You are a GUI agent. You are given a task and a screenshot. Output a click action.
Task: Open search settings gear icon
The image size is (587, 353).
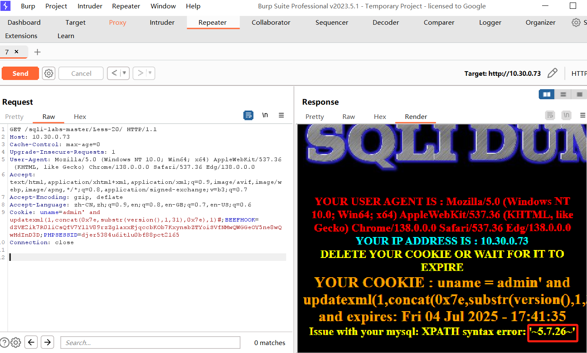click(x=16, y=343)
